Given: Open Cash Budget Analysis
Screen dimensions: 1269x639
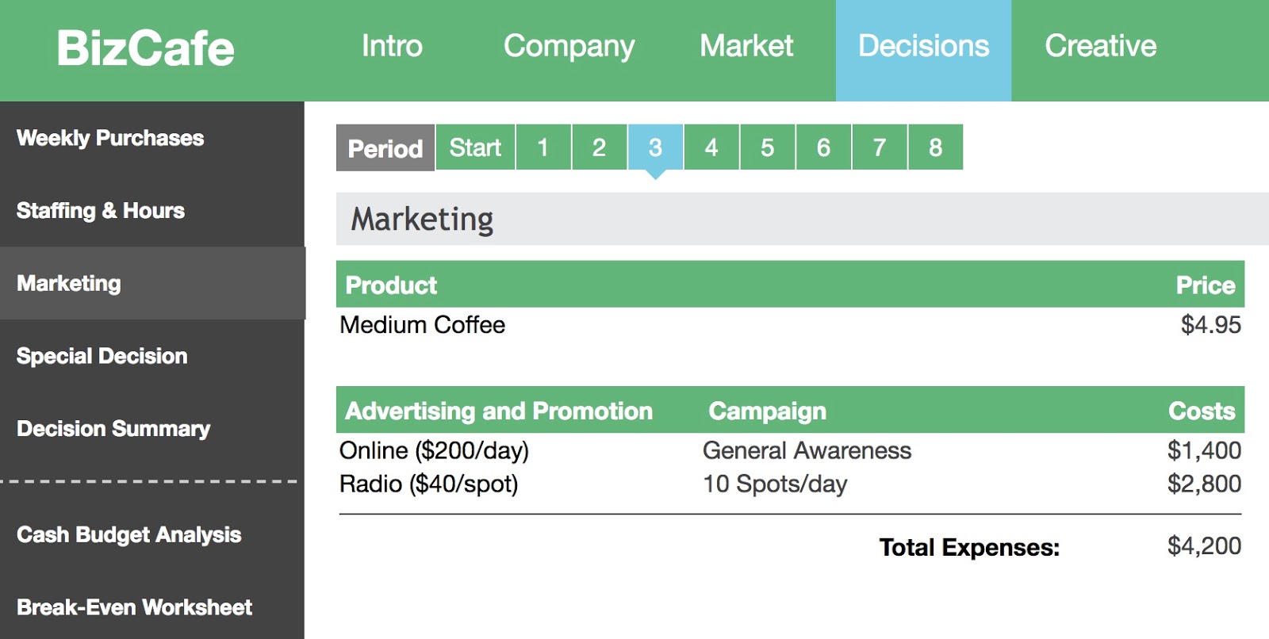Looking at the screenshot, I should coord(129,535).
